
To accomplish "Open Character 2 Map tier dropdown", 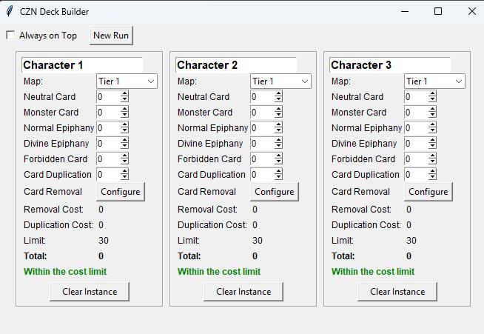I will click(280, 81).
